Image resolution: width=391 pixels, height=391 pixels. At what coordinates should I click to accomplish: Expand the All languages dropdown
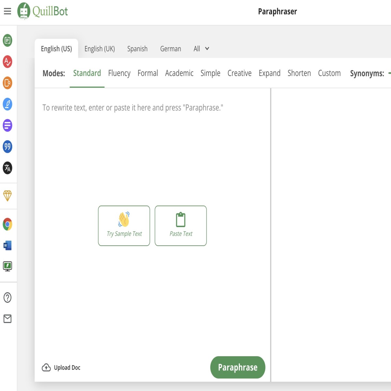201,49
